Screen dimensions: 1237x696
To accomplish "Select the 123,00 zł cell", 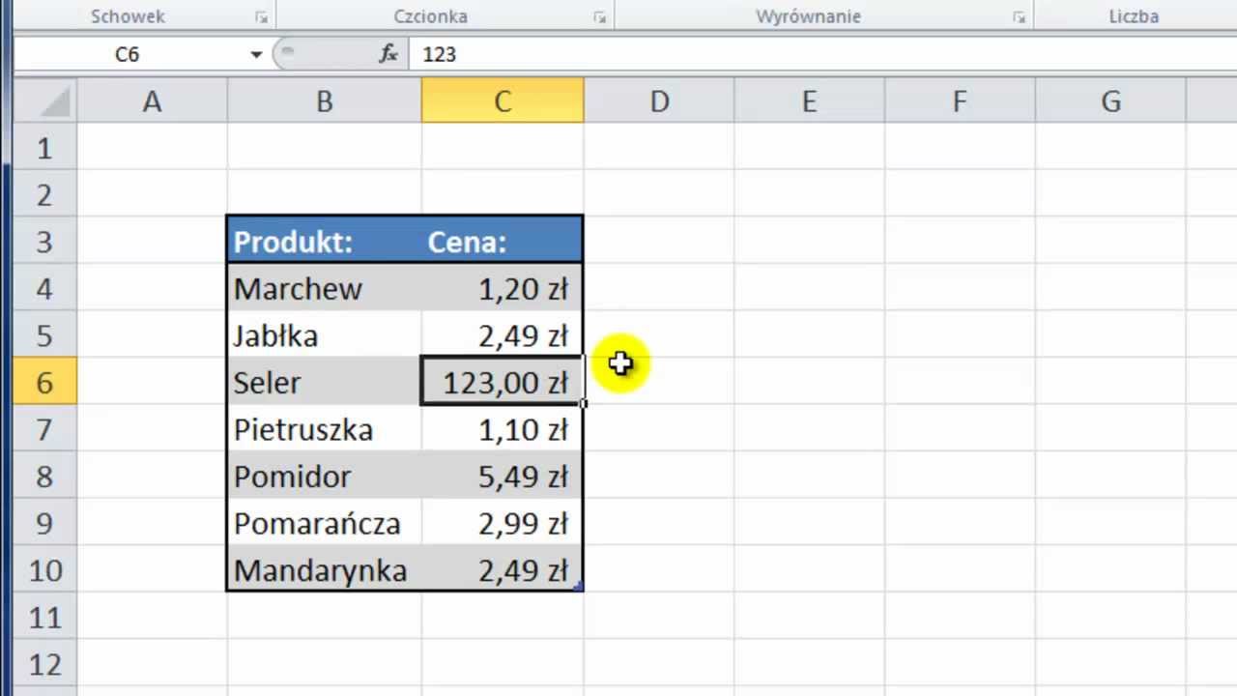I will coord(503,382).
